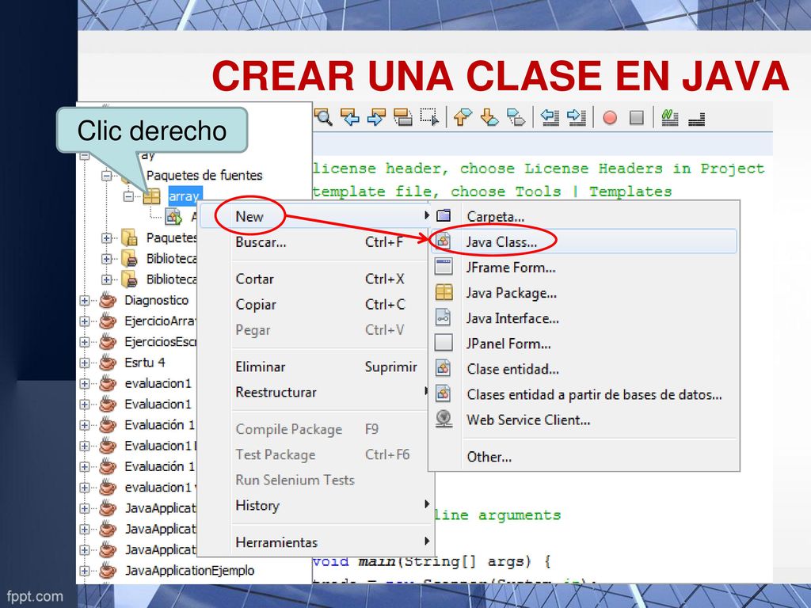Choose Java Class... in New submenu
The image size is (811, 608).
pyautogui.click(x=584, y=241)
